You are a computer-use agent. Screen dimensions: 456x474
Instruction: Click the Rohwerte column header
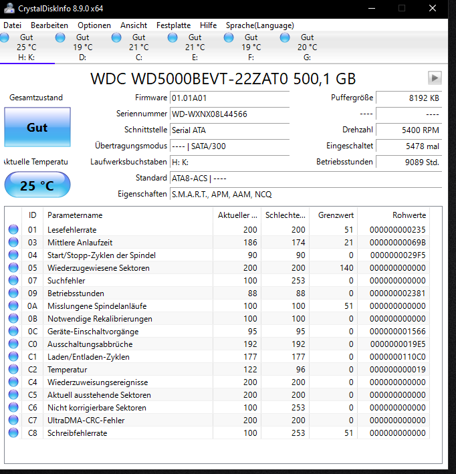tap(394, 215)
